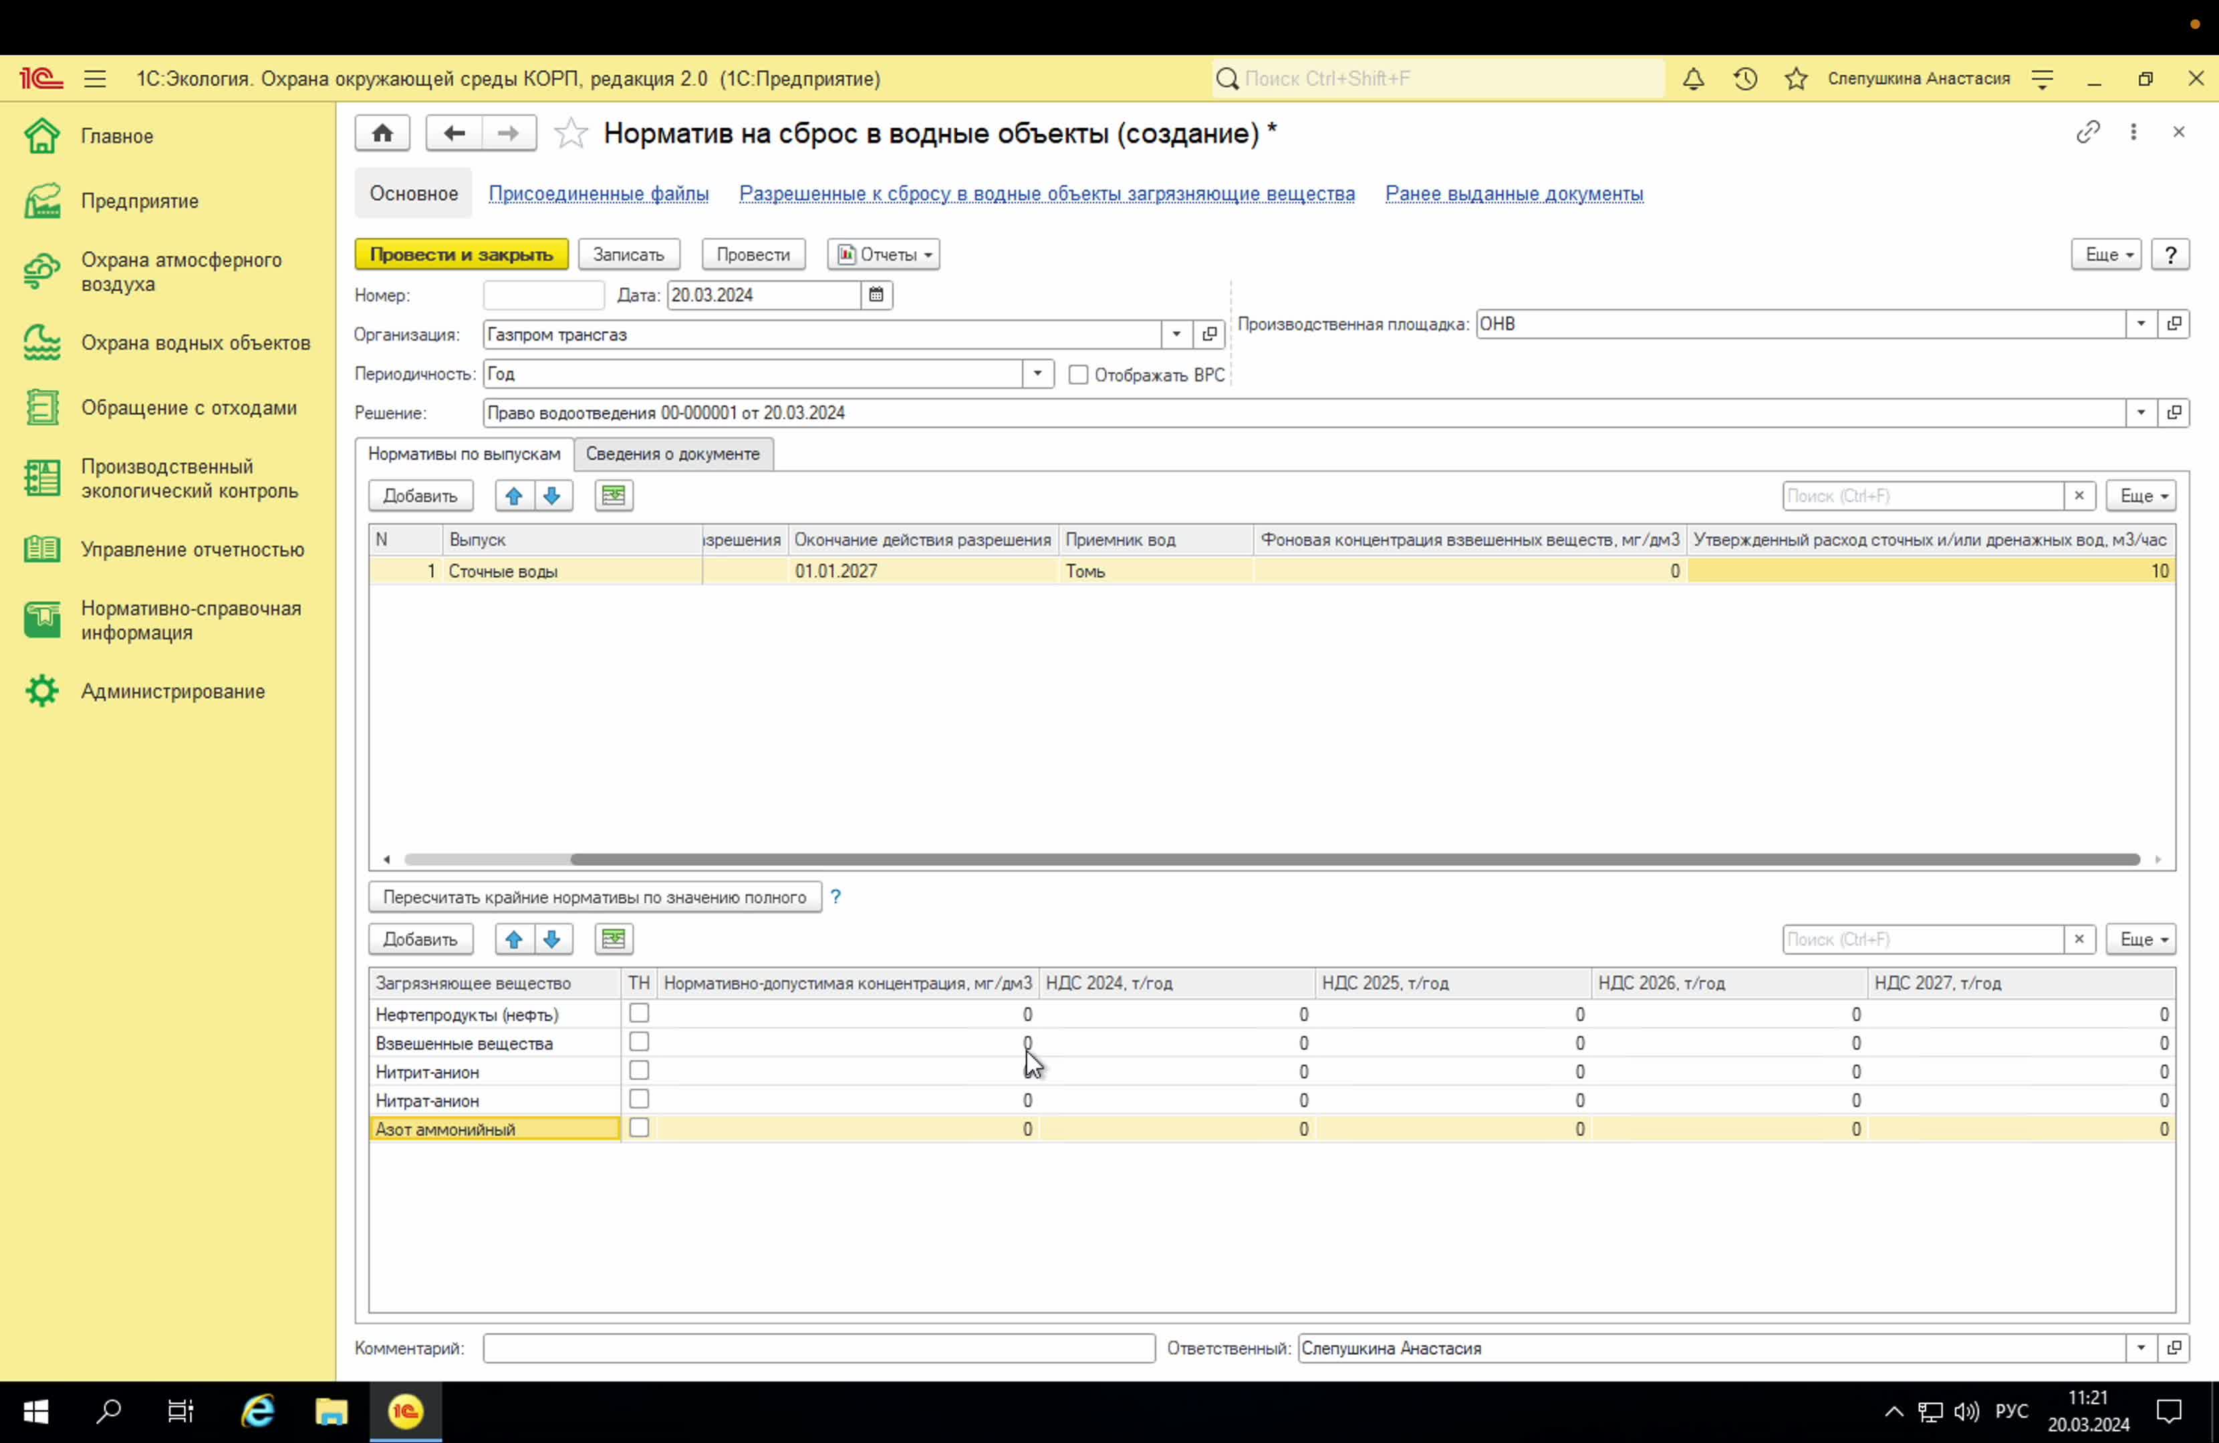
Task: Expand the Решение dropdown
Action: pos(2141,413)
